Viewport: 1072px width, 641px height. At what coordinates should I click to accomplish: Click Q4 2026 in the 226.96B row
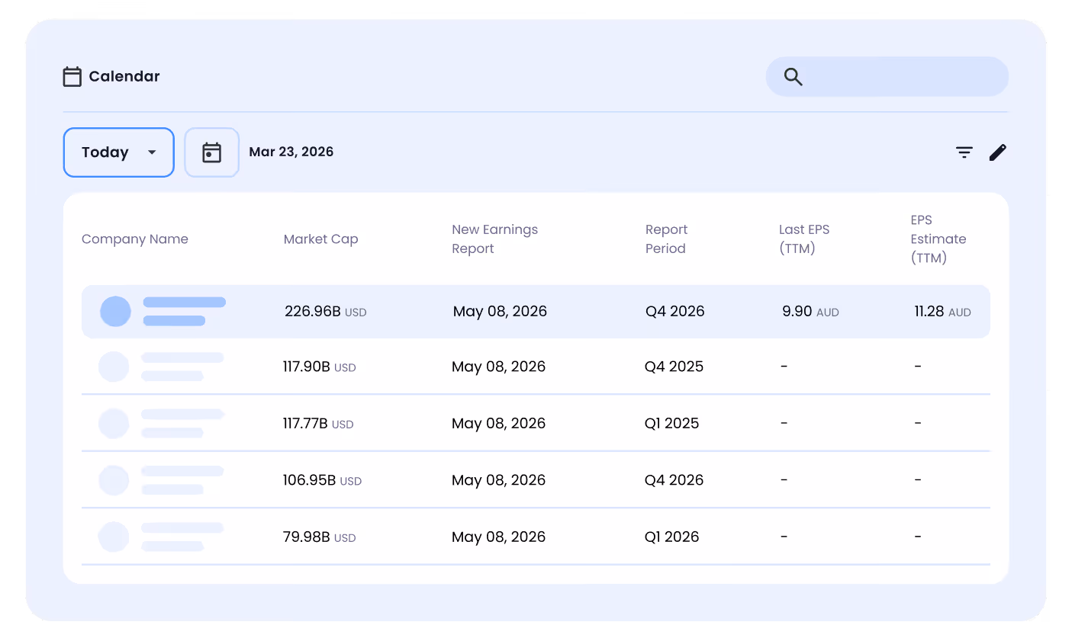[675, 311]
